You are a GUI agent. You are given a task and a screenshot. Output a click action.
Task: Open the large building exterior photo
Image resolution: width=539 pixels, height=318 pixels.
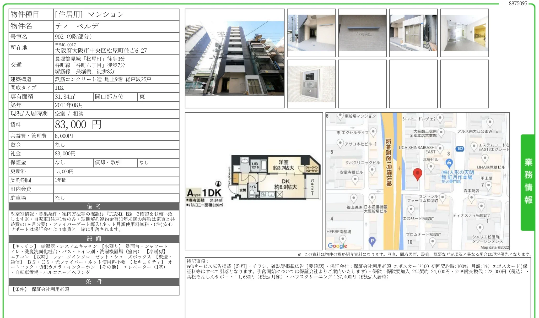click(x=235, y=58)
